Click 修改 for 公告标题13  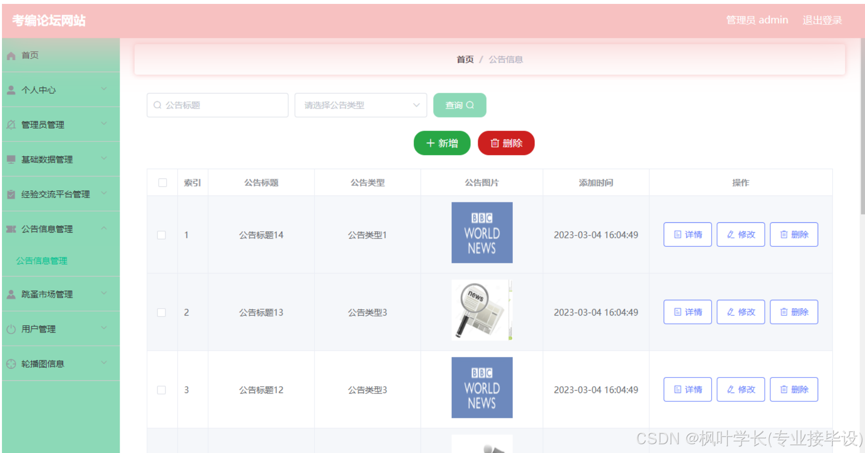[x=741, y=312]
